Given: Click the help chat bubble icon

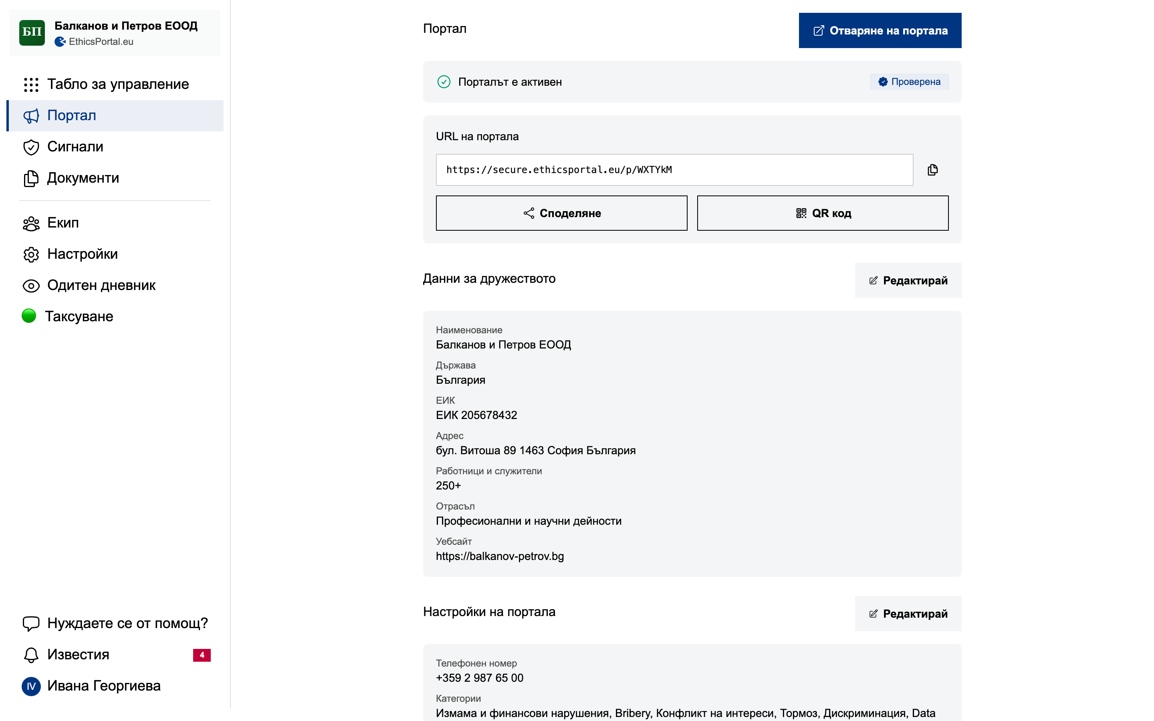Looking at the screenshot, I should pyautogui.click(x=30, y=623).
